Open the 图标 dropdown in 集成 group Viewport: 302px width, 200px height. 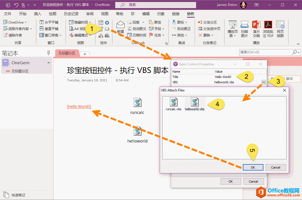[x=186, y=22]
